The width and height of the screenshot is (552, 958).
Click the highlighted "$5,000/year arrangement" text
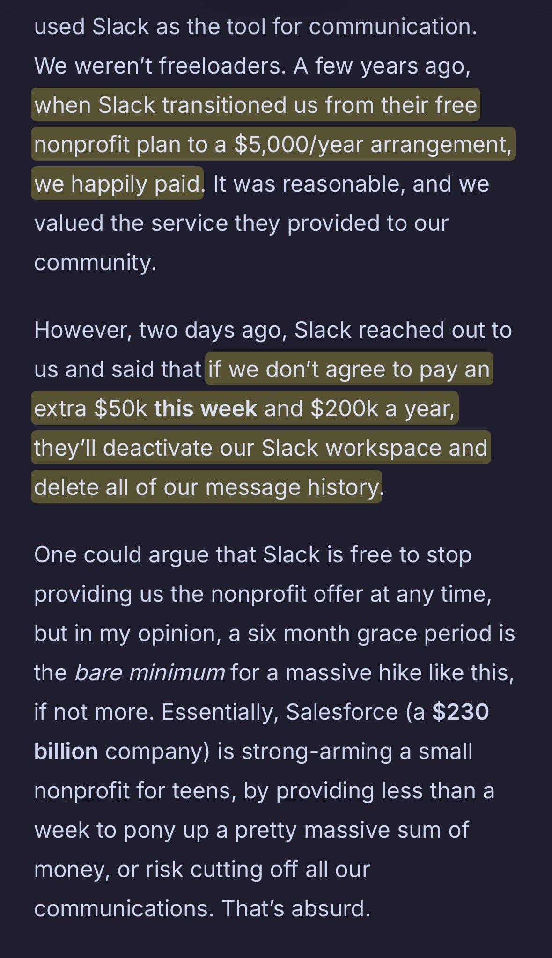click(372, 144)
